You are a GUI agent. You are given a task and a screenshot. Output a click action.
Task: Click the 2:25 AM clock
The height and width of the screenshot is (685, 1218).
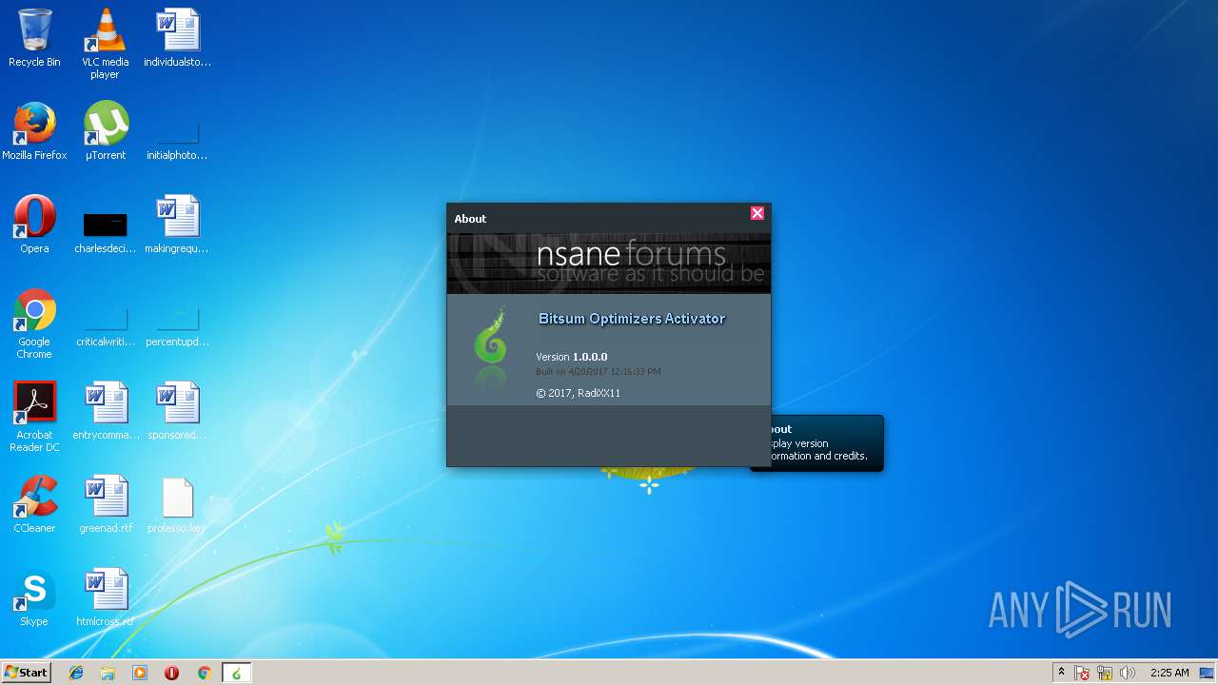point(1169,673)
